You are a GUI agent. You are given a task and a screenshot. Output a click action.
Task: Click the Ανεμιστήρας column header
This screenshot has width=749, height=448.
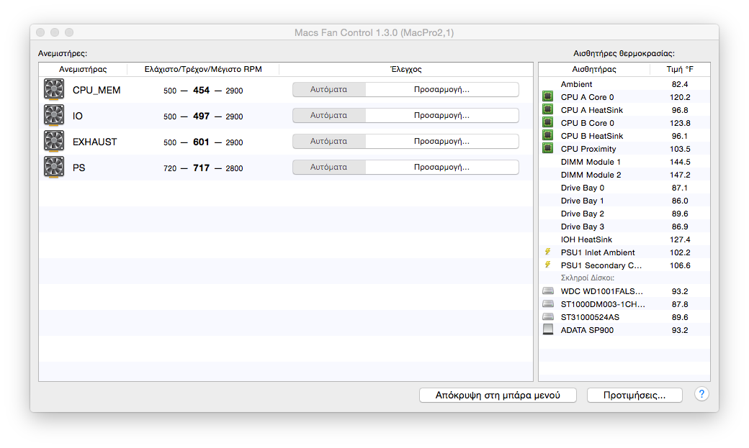(x=83, y=69)
